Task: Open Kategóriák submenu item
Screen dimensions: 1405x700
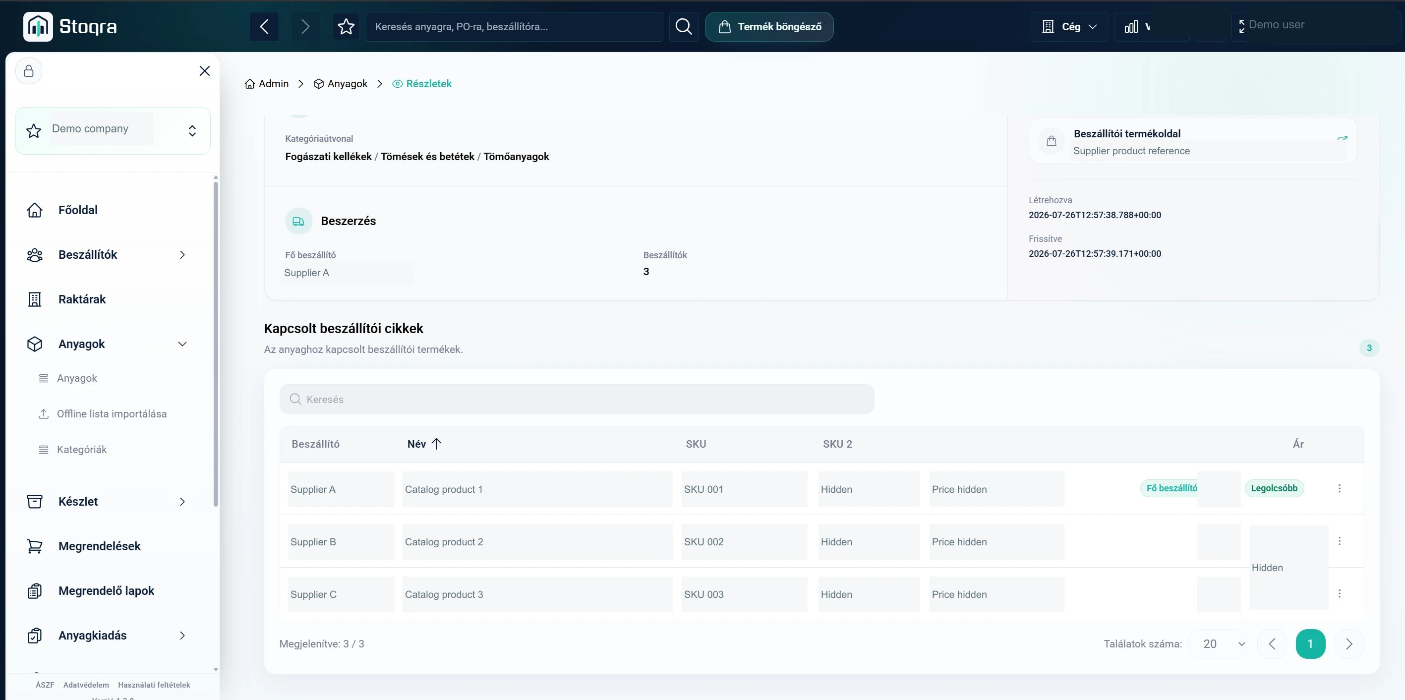Action: (82, 450)
